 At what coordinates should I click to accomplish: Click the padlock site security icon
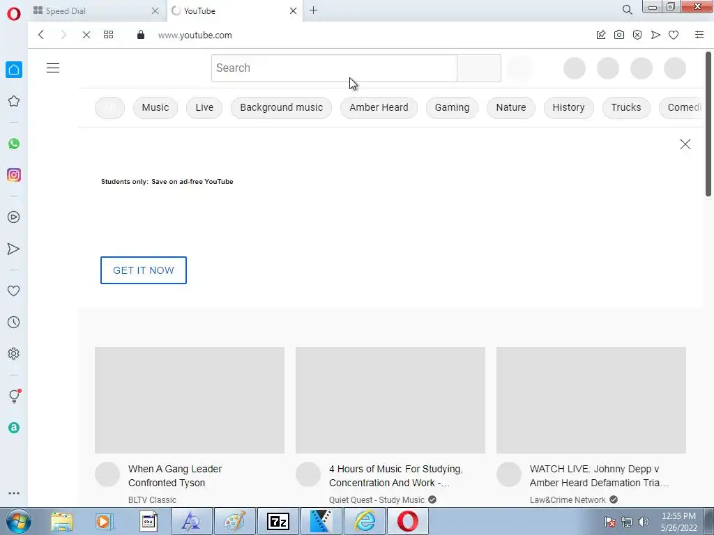coord(141,35)
